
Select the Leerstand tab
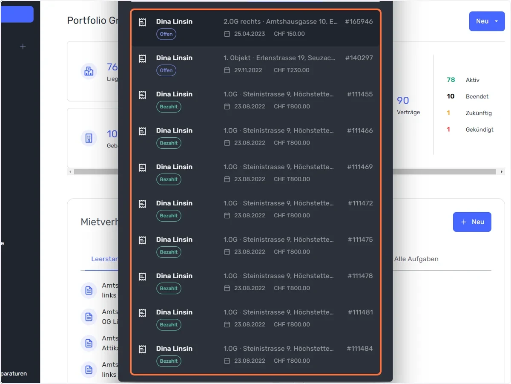tap(104, 259)
